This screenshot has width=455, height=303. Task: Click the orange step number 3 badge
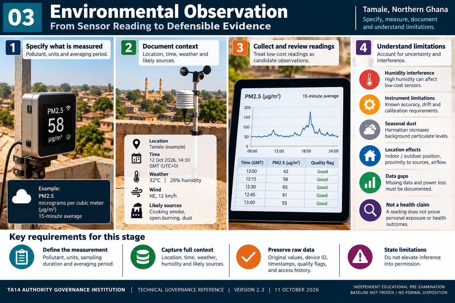tap(240, 48)
